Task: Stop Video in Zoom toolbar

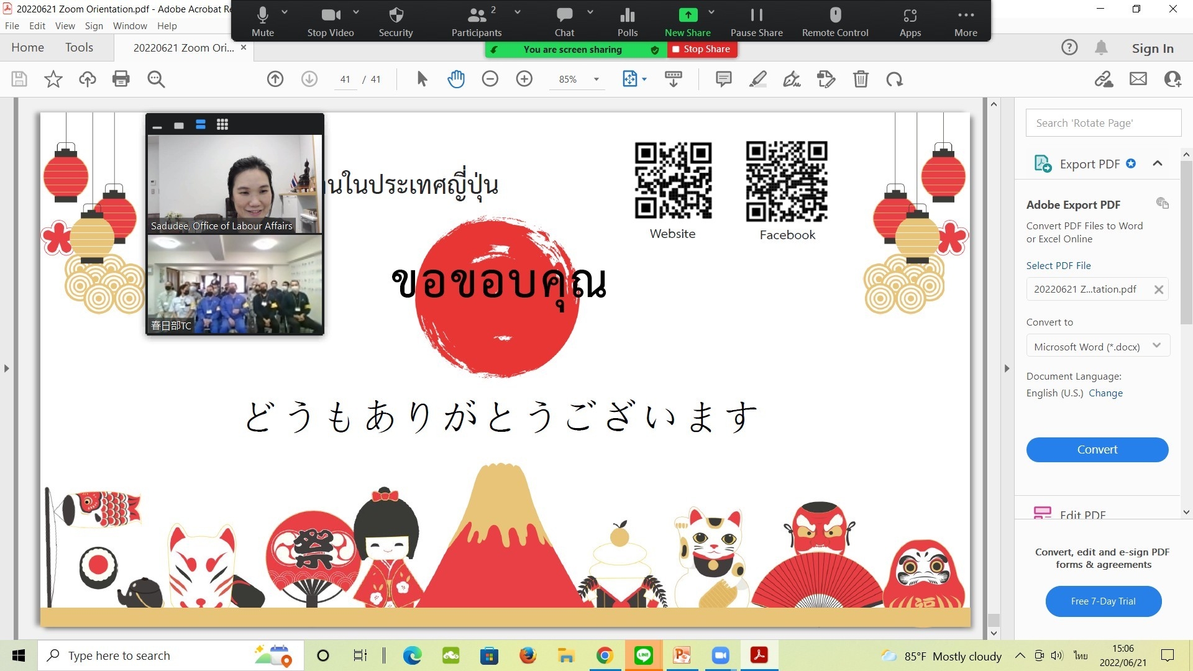Action: click(330, 22)
